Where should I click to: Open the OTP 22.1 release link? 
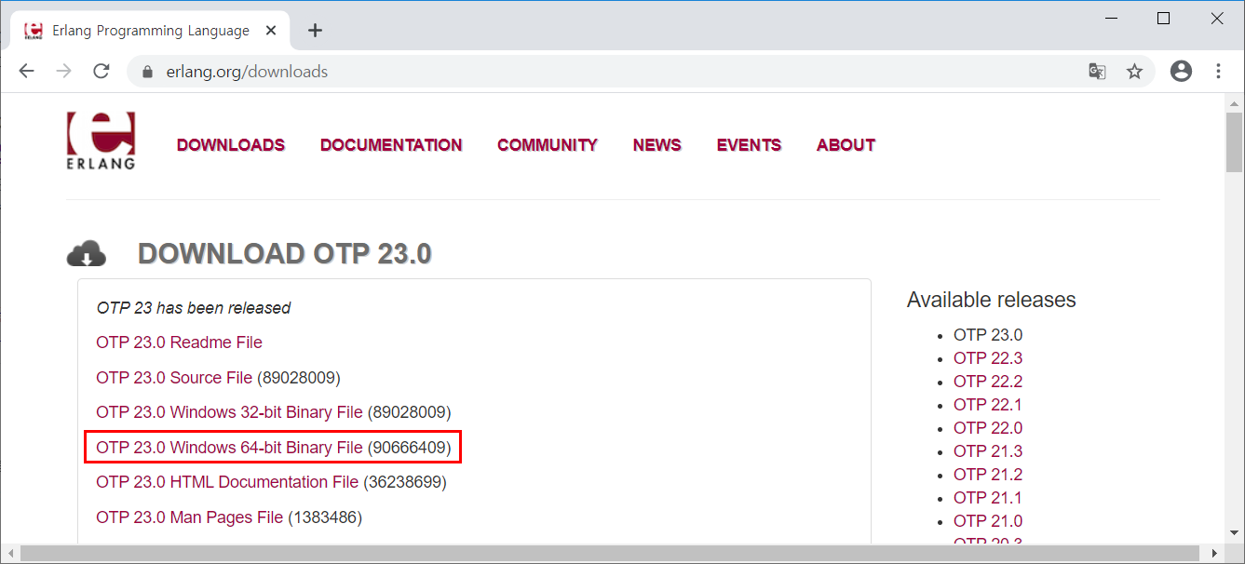click(988, 405)
